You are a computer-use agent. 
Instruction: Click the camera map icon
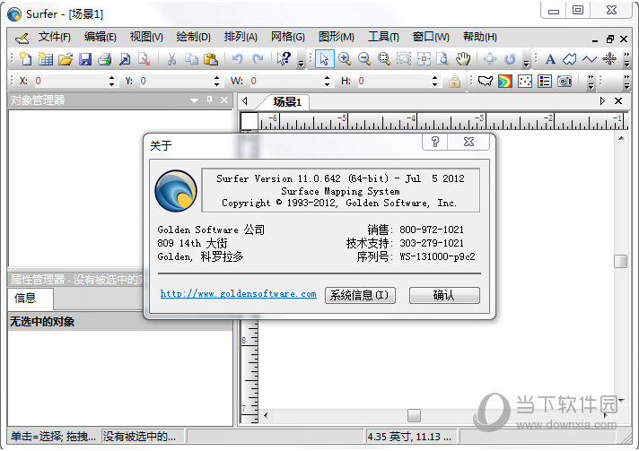[x=565, y=81]
